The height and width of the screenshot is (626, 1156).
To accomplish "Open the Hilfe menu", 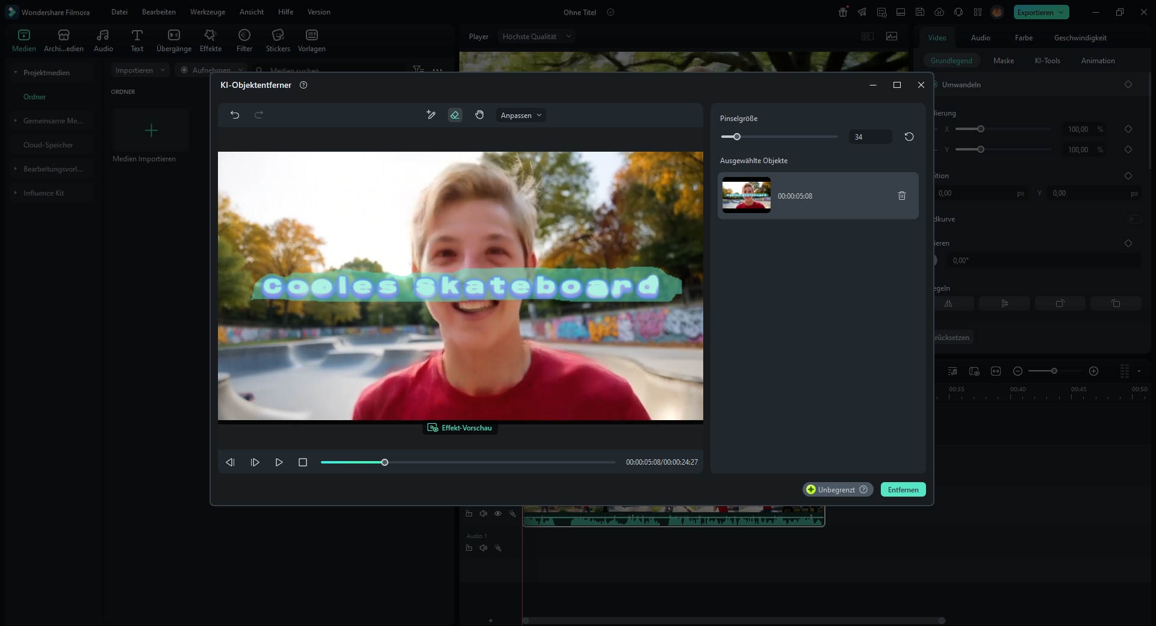I will pyautogui.click(x=286, y=12).
